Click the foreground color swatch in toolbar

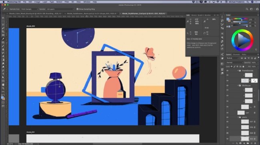2,97
